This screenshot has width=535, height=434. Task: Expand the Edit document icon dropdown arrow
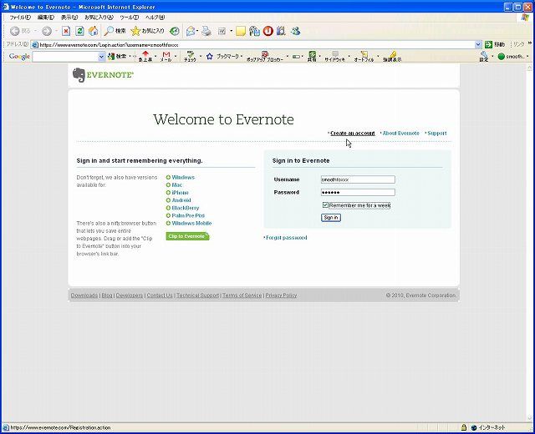pyautogui.click(x=231, y=31)
